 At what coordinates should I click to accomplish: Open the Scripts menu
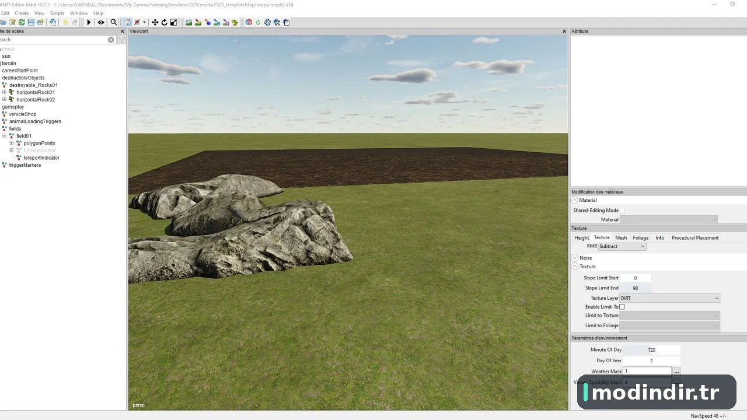tap(57, 13)
